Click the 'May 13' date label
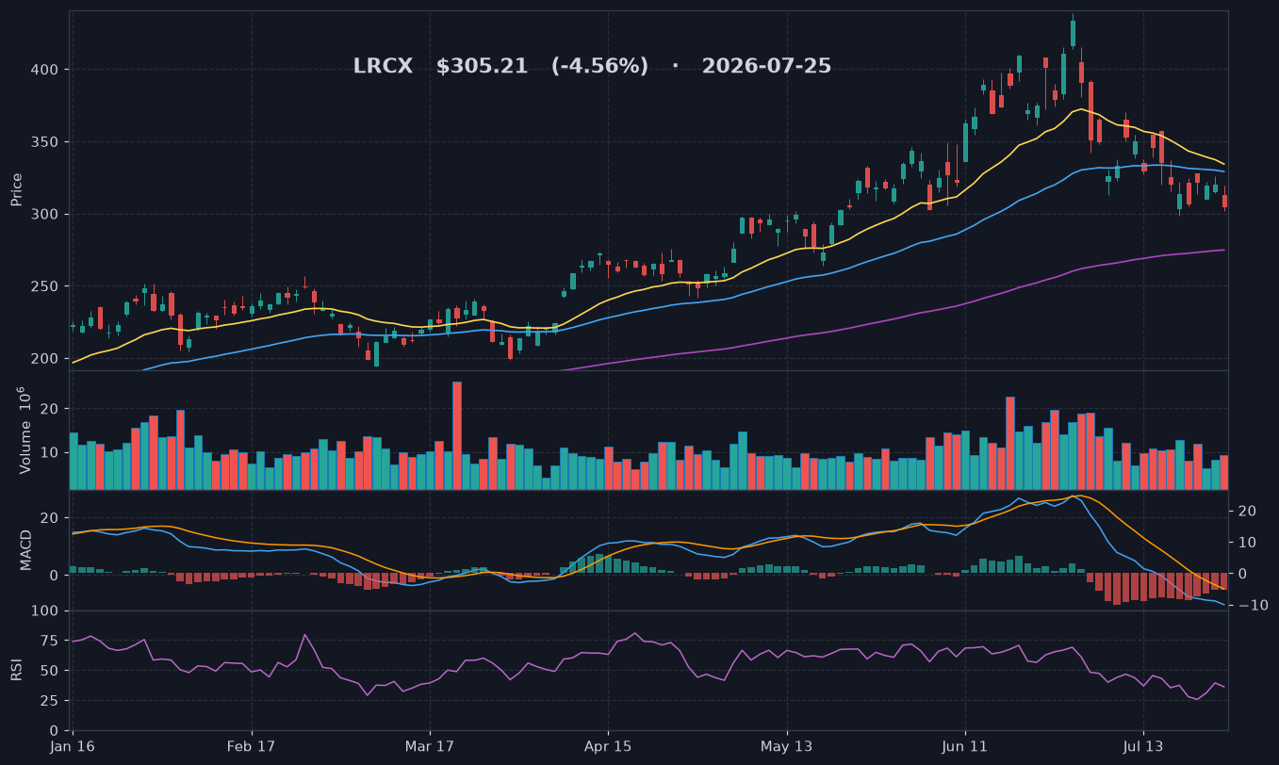The width and height of the screenshot is (1279, 765). click(x=786, y=745)
